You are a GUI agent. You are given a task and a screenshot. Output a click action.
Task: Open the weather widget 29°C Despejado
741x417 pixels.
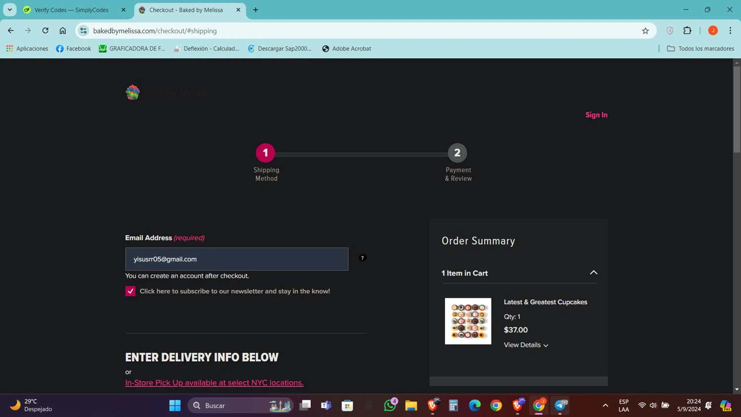(32, 405)
